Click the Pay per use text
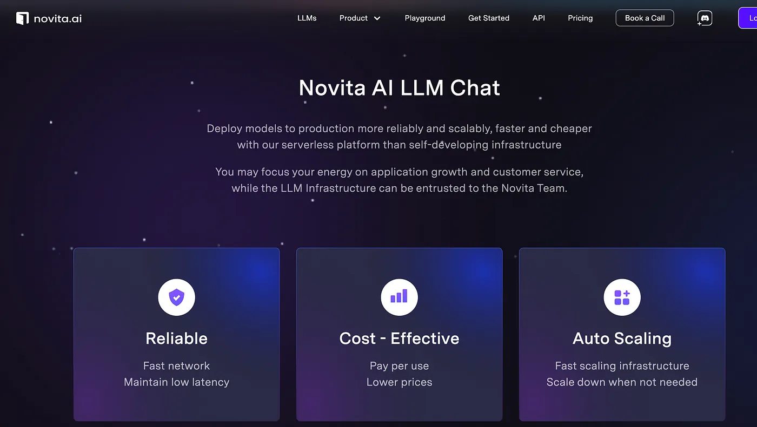757x427 pixels. pos(399,366)
